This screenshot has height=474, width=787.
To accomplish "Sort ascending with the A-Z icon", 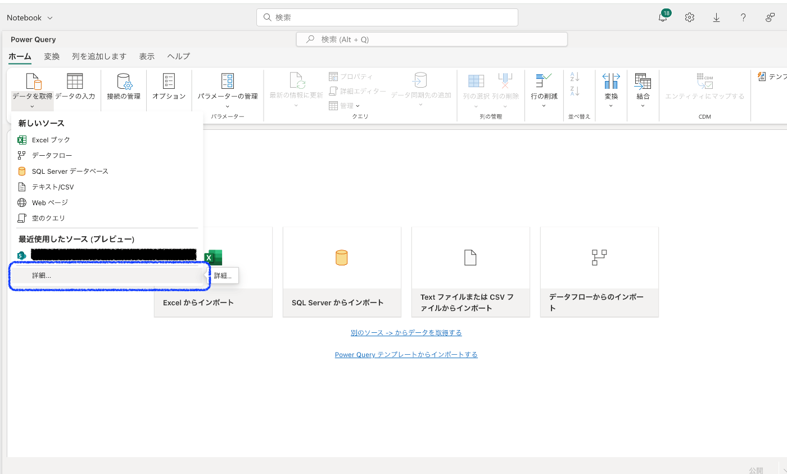I will click(575, 76).
